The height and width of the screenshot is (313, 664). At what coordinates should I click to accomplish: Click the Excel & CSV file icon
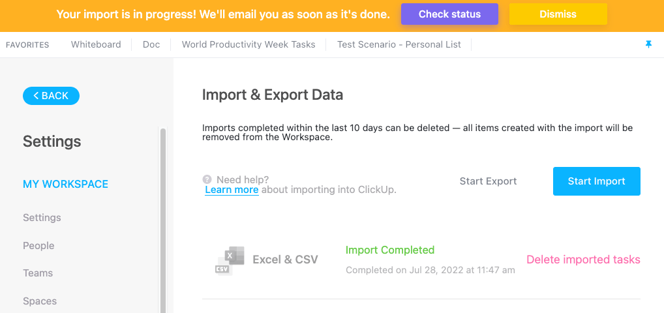[230, 260]
